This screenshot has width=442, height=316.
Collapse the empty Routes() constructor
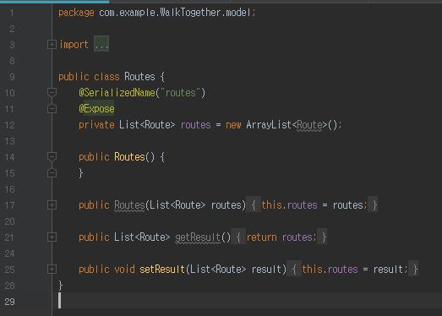pos(52,156)
